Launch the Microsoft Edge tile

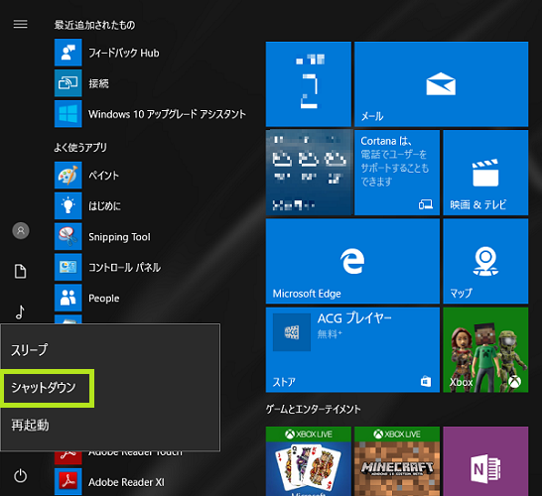click(352, 261)
